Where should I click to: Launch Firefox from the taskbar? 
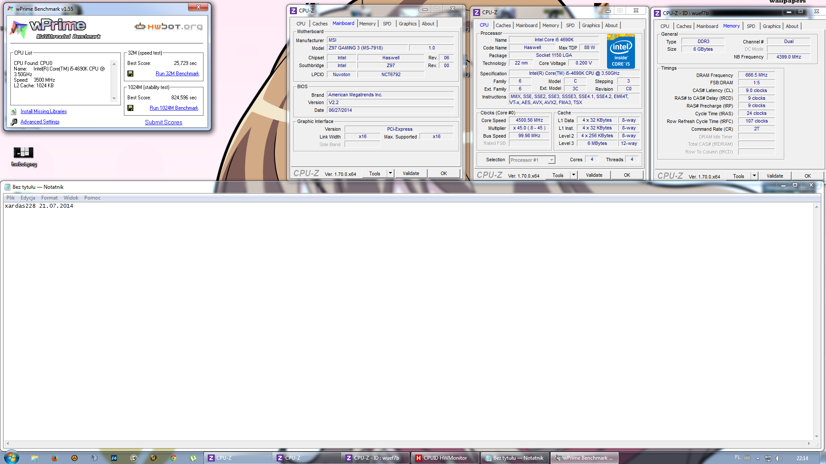click(55, 458)
